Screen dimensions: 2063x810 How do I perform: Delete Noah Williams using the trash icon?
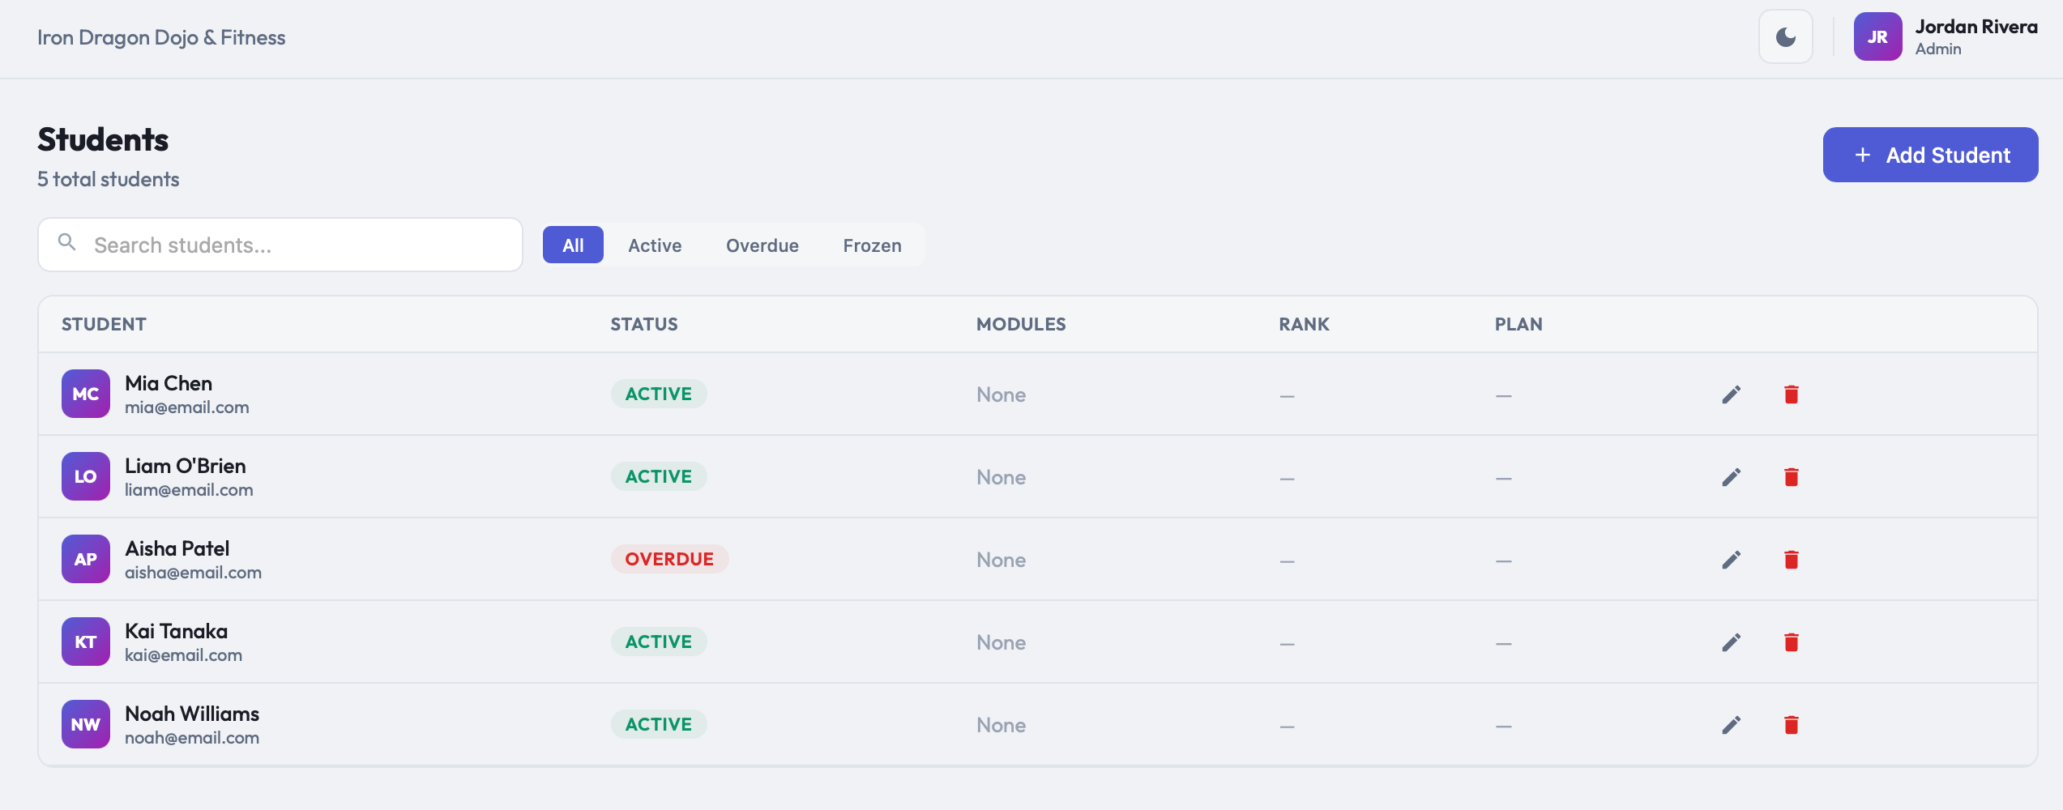[1791, 725]
